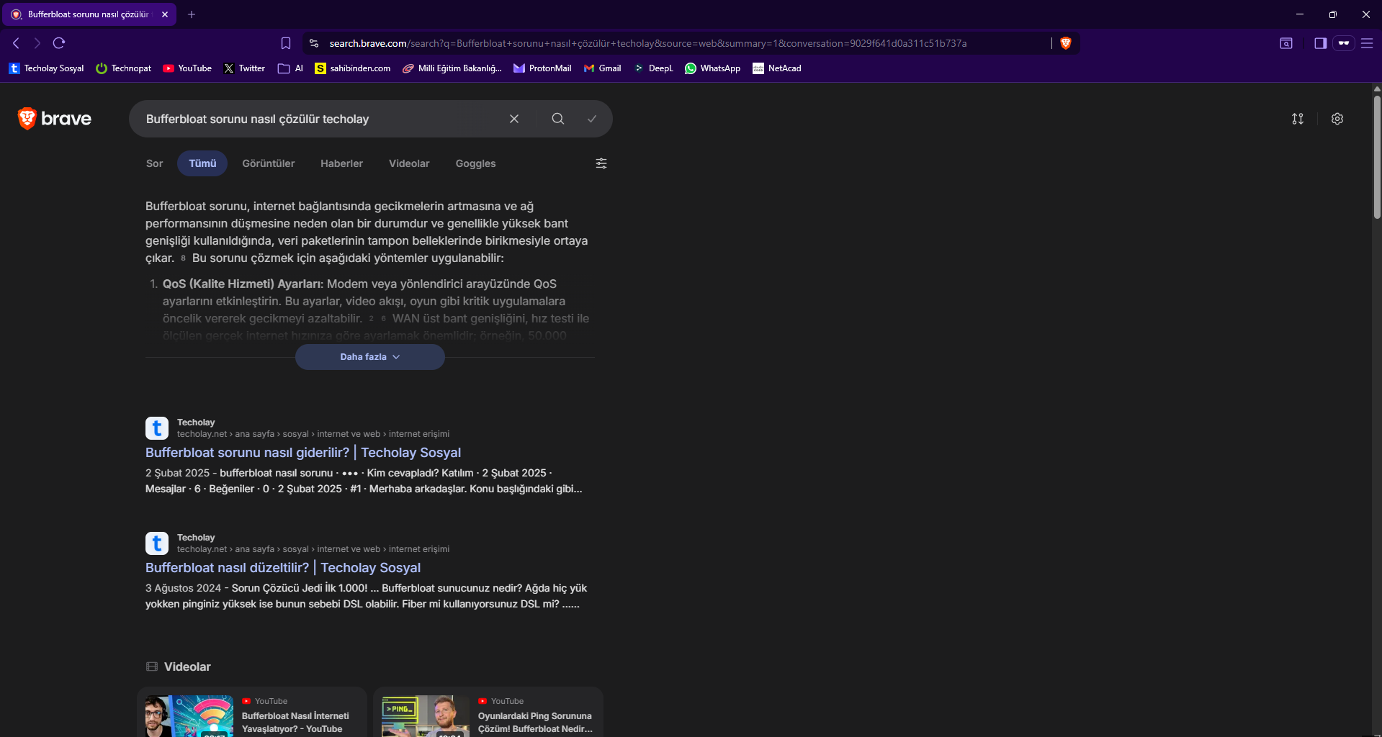Viewport: 1382px width, 737px height.
Task: Close the Bufferbloat search tab
Action: (165, 14)
